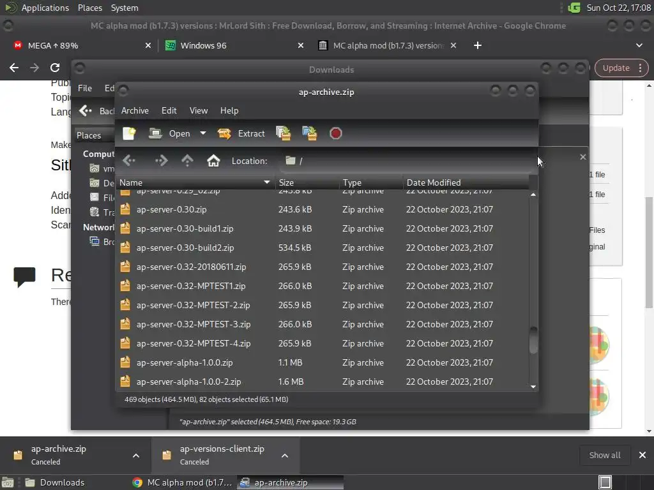
Task: Click the file list scrollbar down arrow
Action: [x=533, y=387]
